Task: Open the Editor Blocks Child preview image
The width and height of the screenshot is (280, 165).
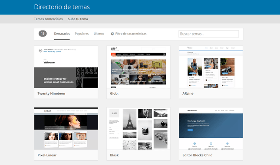Action: coord(211,128)
